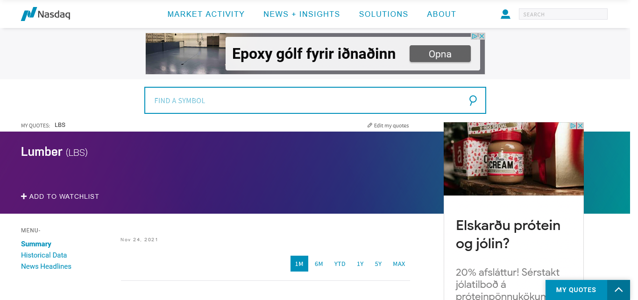Select the 1M chart range
Screen dimensions: 638x300
299,264
